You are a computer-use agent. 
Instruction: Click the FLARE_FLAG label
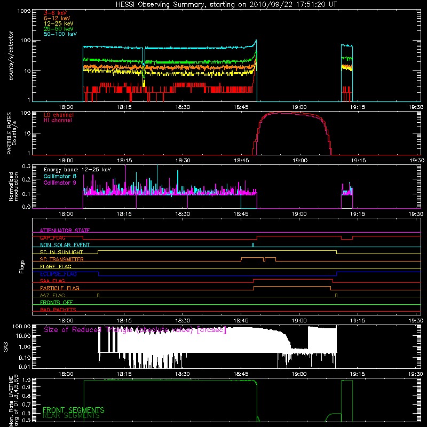(x=56, y=266)
